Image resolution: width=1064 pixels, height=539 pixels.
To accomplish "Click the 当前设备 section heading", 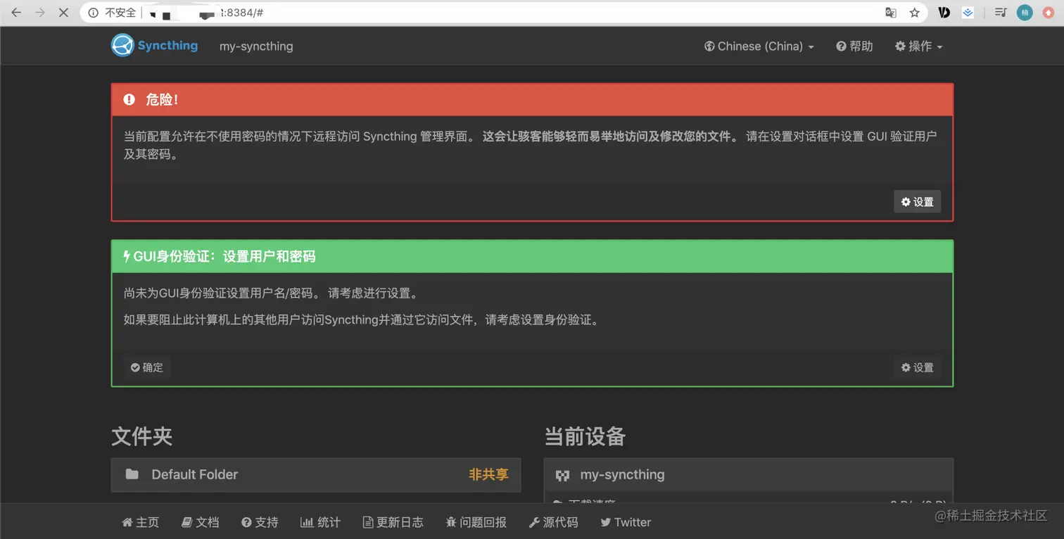I will [x=585, y=436].
